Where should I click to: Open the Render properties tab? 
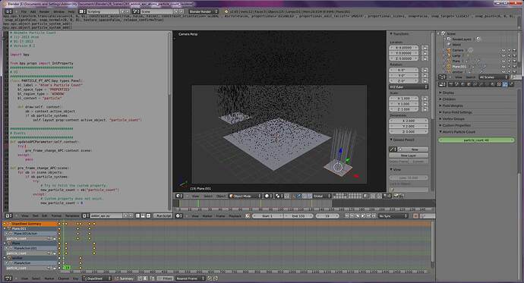click(x=451, y=84)
